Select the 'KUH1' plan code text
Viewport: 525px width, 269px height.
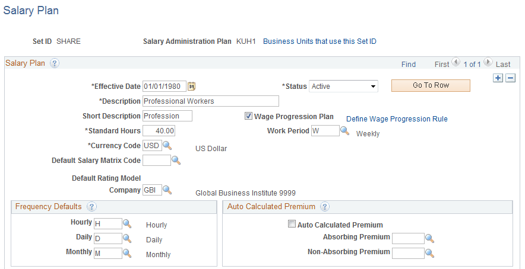tap(246, 41)
